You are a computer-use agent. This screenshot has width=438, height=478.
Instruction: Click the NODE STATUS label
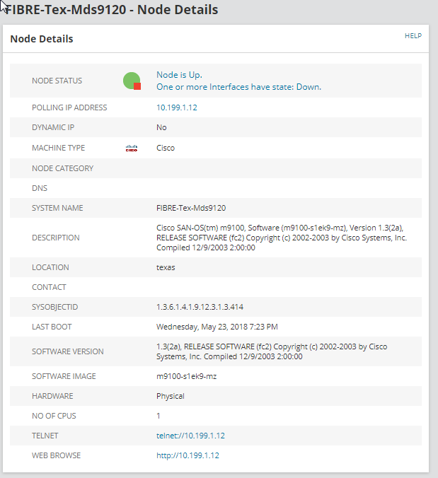coord(57,81)
